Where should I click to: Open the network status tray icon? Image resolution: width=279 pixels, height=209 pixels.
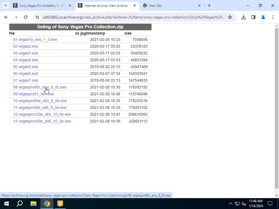tap(237, 204)
